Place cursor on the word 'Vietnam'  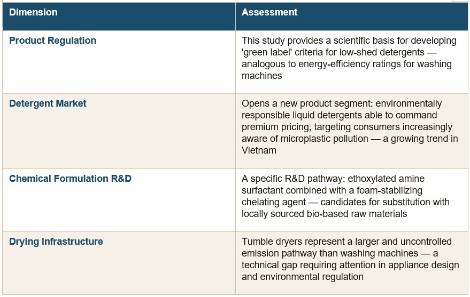tap(259, 150)
